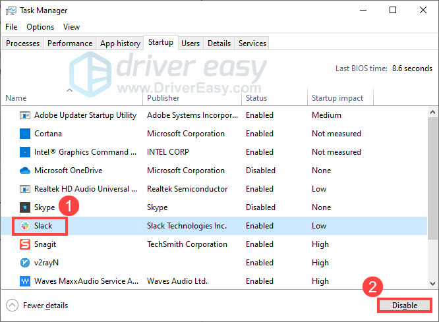Close the Task Manager window
Viewport: 439px width, 322px height.
click(423, 11)
